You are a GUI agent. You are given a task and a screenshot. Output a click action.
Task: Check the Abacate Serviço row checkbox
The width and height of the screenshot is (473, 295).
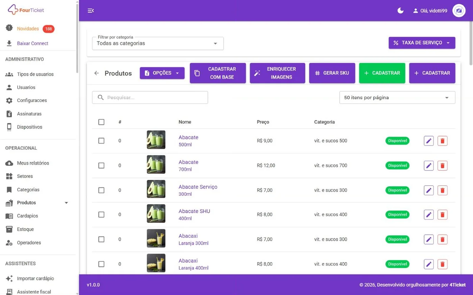tap(101, 190)
